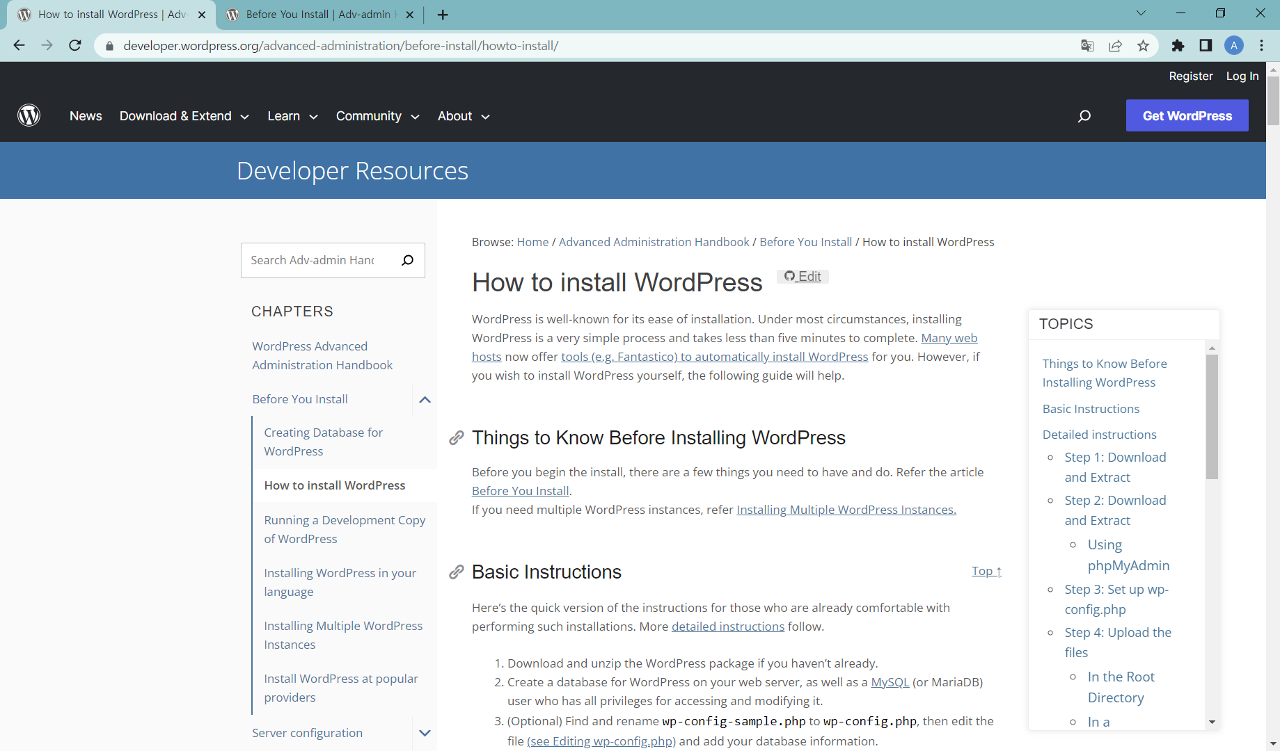Open the About dropdown menu

click(x=464, y=116)
